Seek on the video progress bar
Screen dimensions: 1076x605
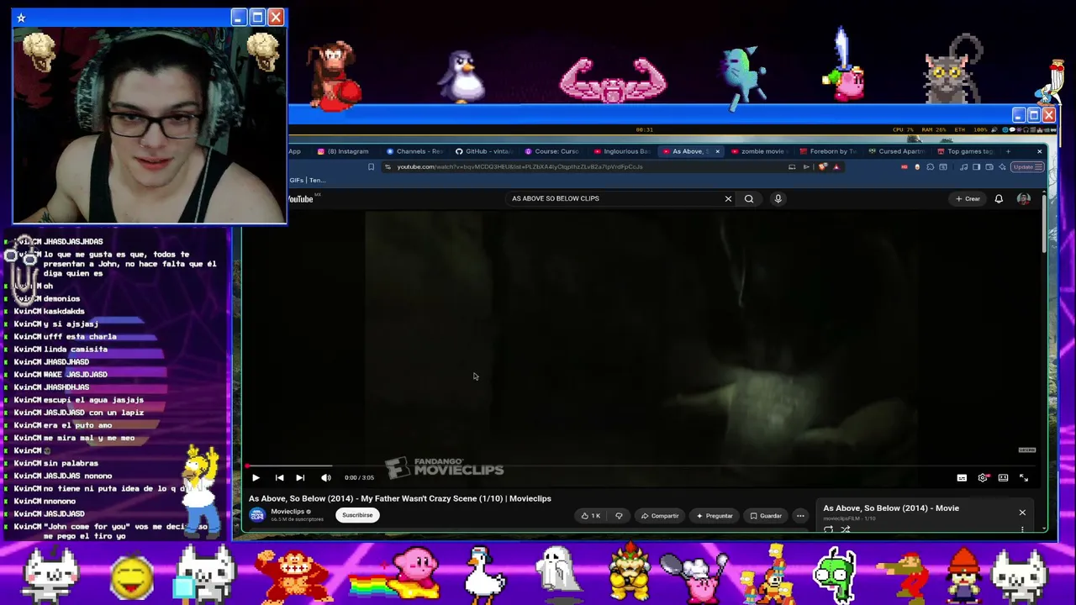(x=644, y=466)
